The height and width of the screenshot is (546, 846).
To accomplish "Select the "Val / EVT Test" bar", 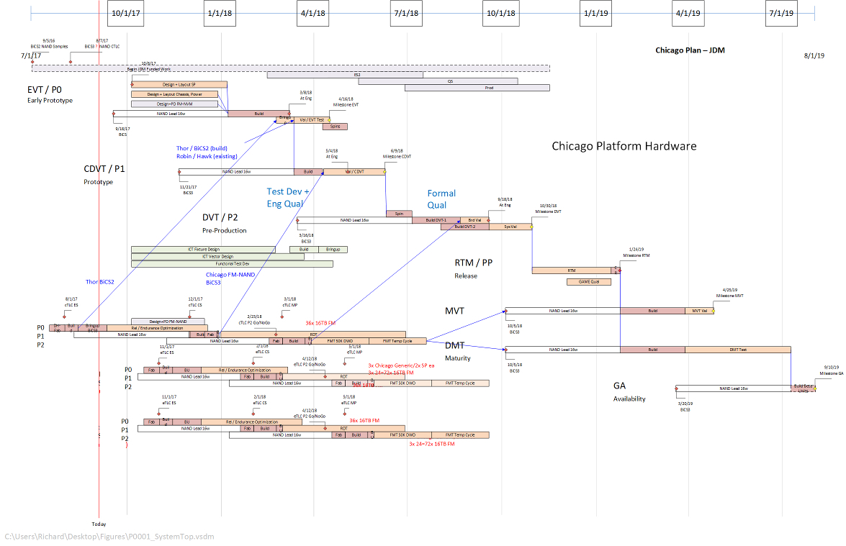I will tap(312, 120).
